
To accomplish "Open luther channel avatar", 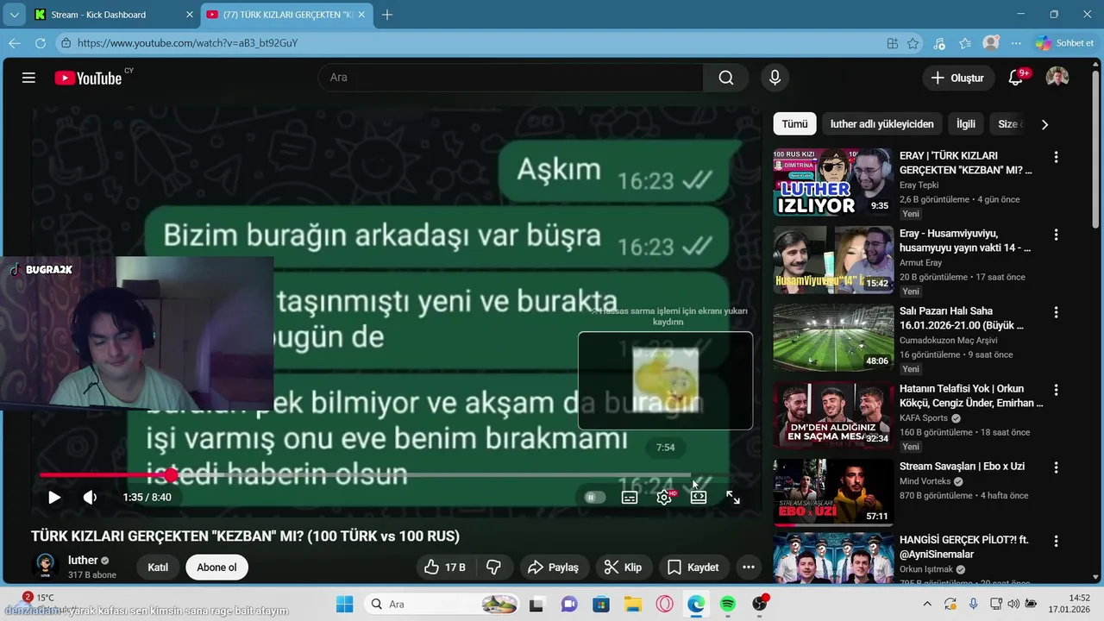I will click(x=45, y=567).
